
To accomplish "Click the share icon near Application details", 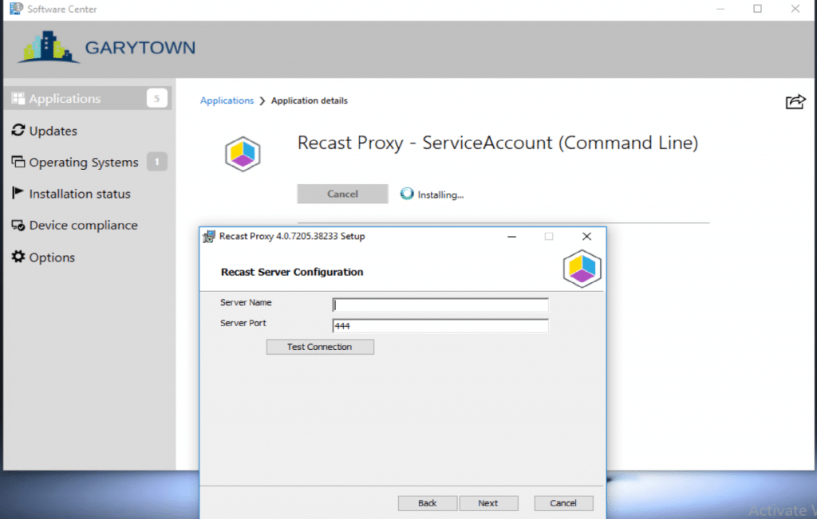I will point(795,102).
